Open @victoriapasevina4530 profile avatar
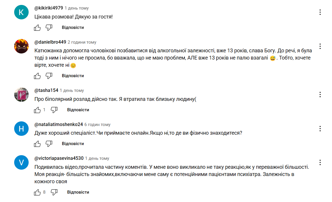This screenshot has height=202, width=332. point(21,162)
